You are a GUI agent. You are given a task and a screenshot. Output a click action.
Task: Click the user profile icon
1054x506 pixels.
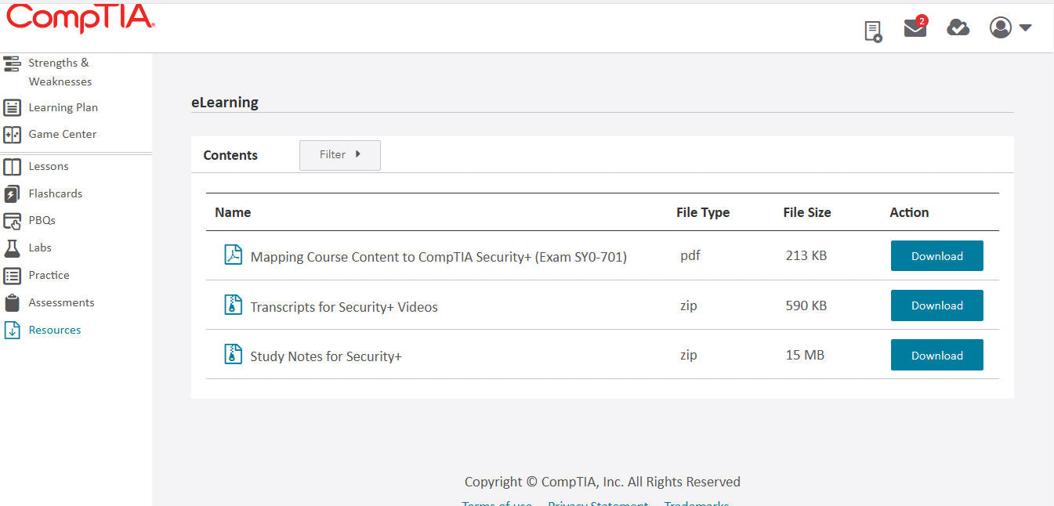pyautogui.click(x=1000, y=27)
